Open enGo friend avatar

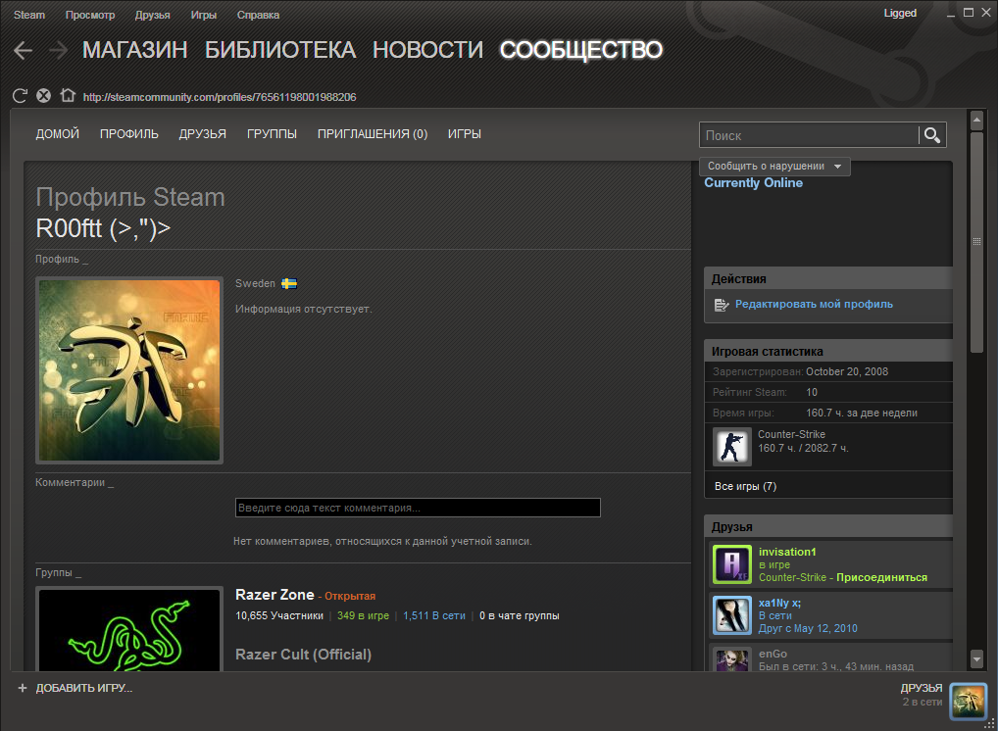click(732, 659)
